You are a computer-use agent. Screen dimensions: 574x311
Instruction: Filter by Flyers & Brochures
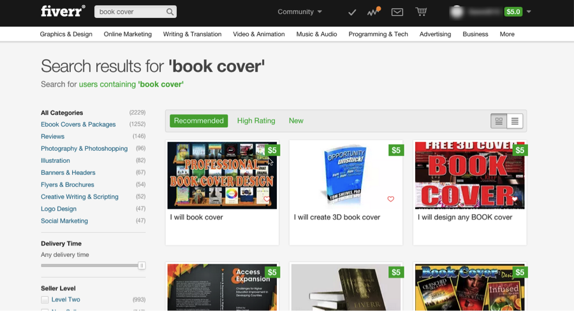(x=68, y=184)
